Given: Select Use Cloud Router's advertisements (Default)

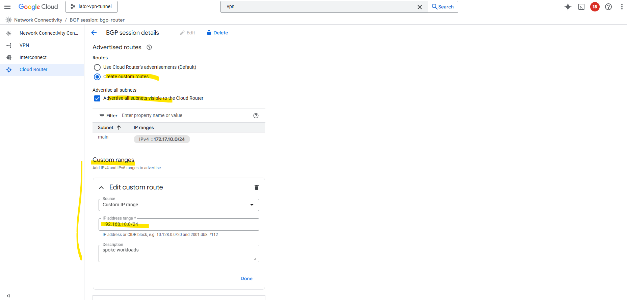Looking at the screenshot, I should click(x=97, y=67).
